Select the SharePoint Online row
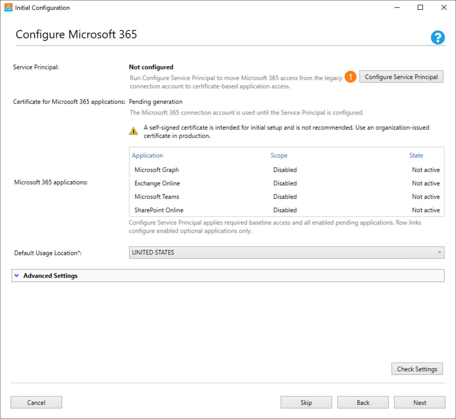Screen dimensions: 456x419 pos(287,210)
